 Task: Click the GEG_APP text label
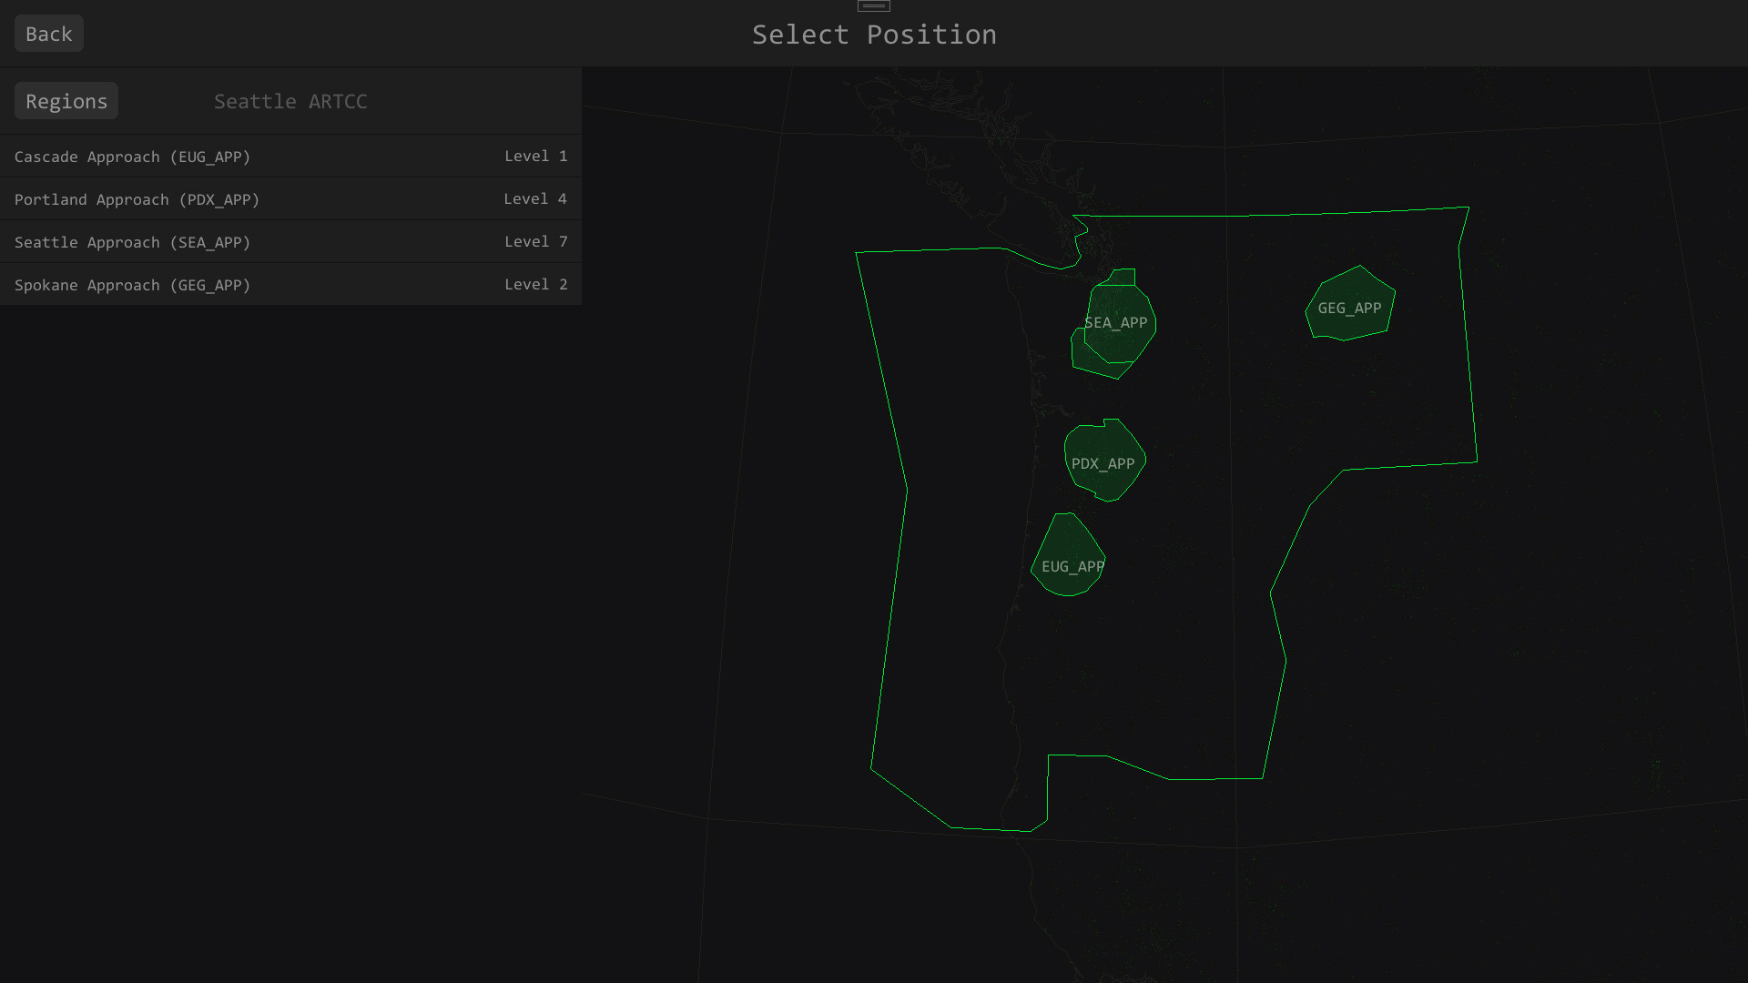click(x=1349, y=309)
